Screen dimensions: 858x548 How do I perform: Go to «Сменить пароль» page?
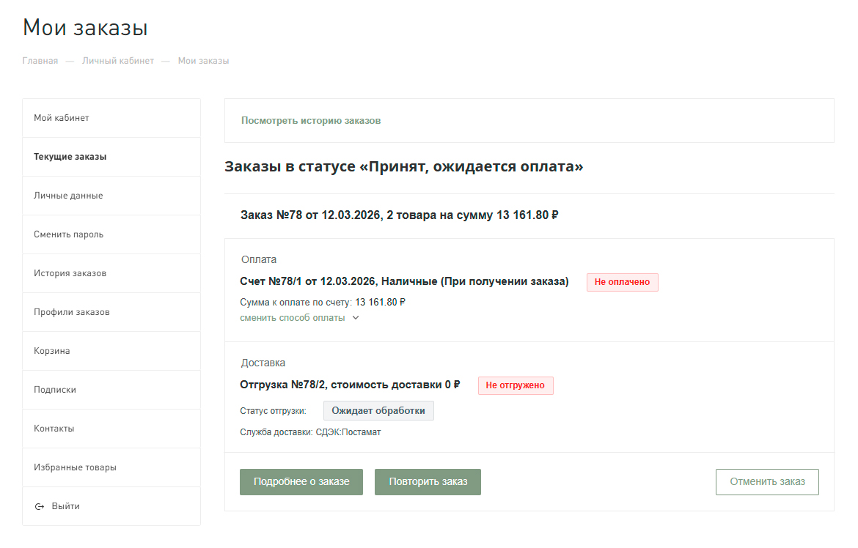[67, 234]
